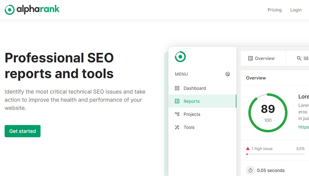Click the red high issue warning triangle
The height and width of the screenshot is (176, 309).
click(248, 149)
